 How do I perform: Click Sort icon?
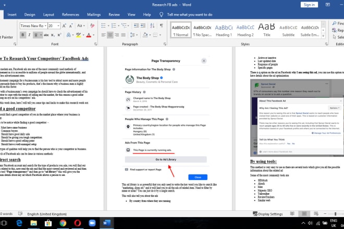point(153,26)
